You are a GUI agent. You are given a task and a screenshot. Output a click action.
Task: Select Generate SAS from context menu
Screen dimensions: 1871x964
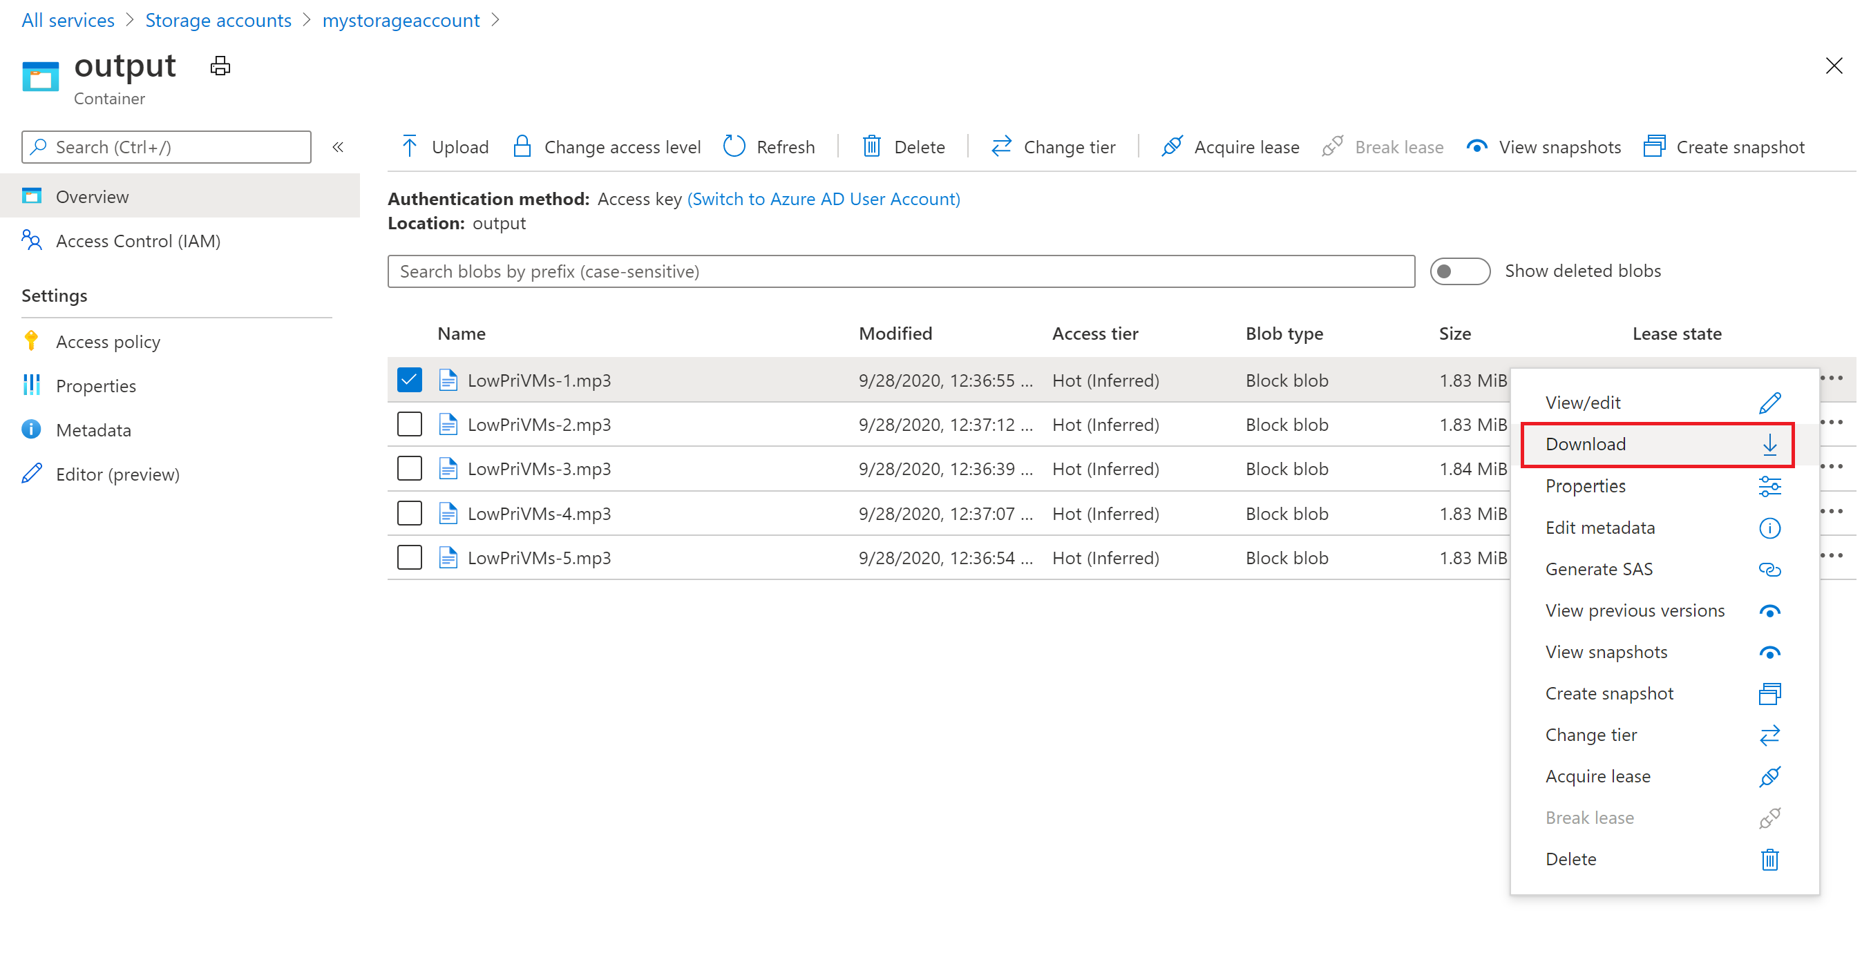(1599, 568)
